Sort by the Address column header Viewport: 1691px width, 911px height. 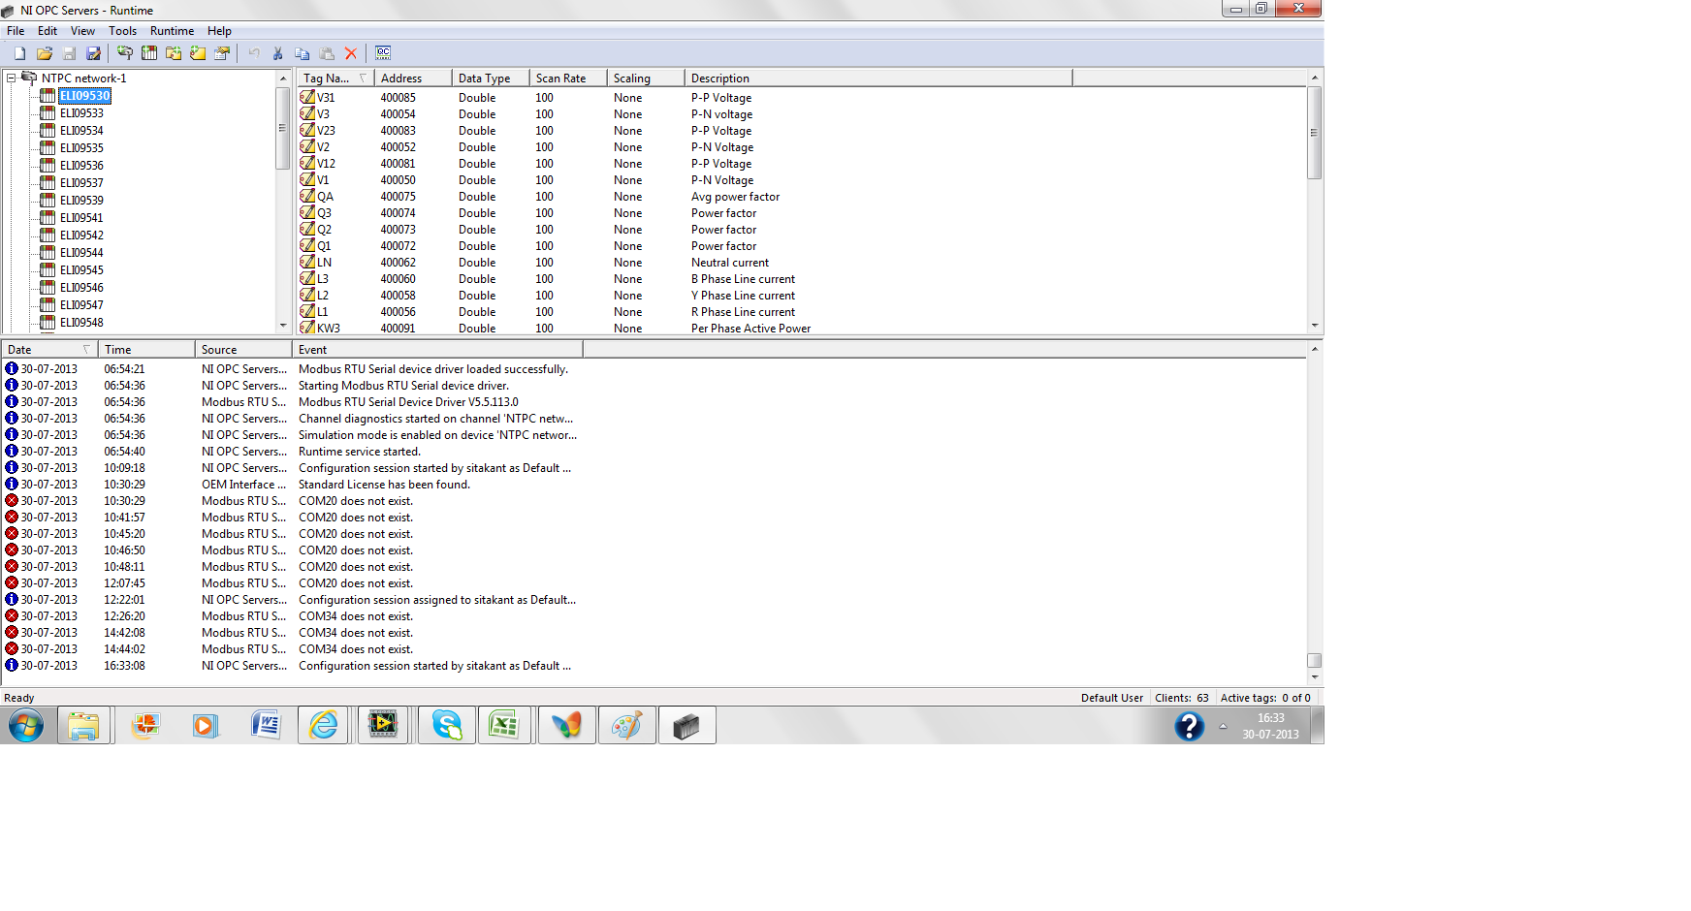tap(413, 79)
